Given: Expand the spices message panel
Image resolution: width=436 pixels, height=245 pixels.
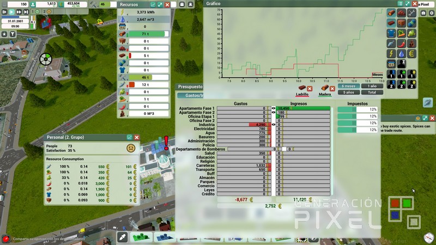Looking at the screenshot, I should coord(425,118).
